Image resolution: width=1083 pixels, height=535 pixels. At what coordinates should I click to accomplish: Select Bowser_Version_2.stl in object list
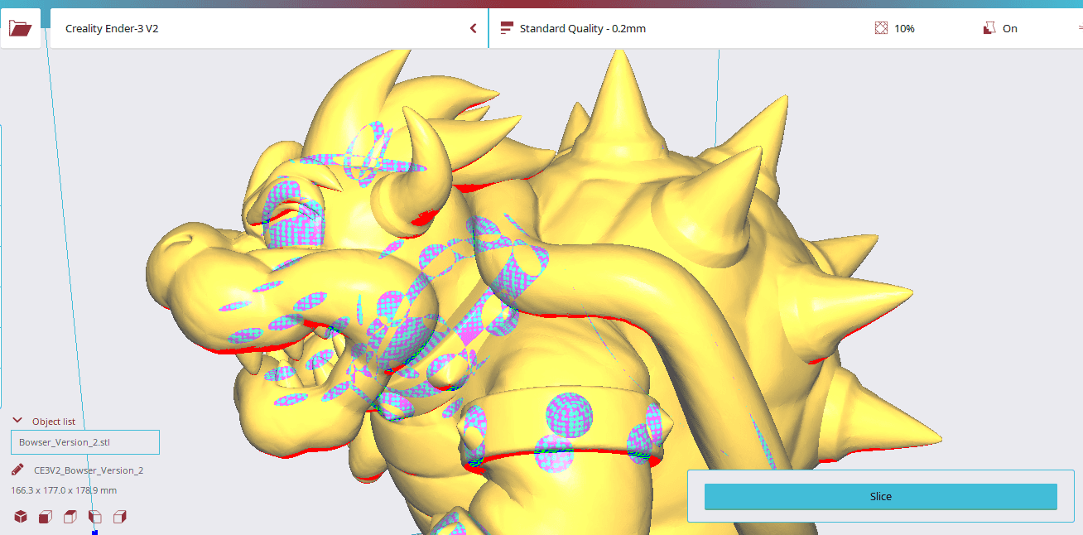pyautogui.click(x=85, y=442)
